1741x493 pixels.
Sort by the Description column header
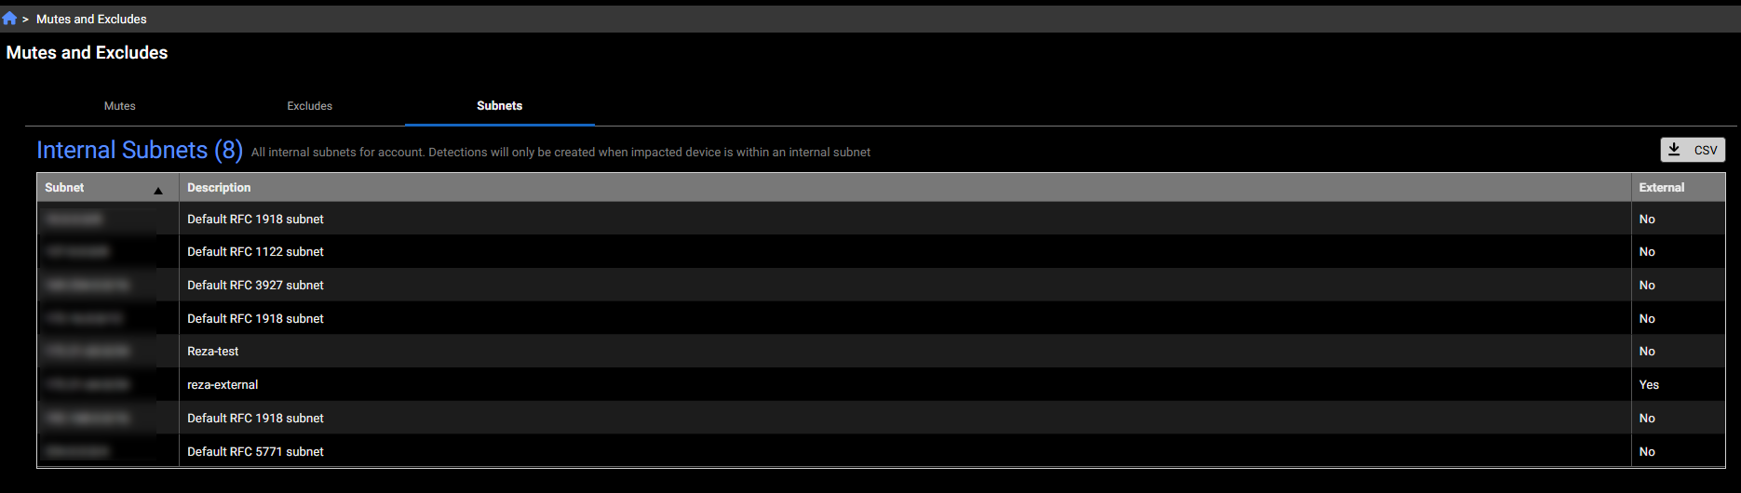point(219,188)
